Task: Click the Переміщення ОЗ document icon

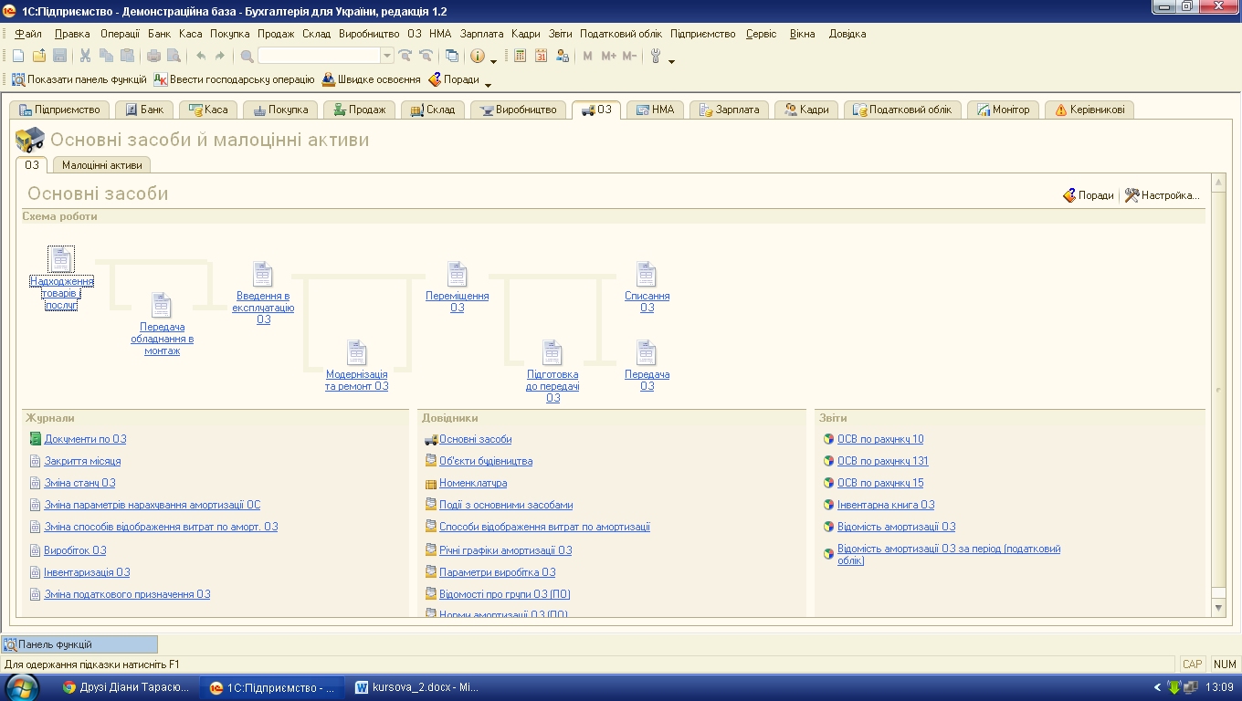Action: click(457, 274)
